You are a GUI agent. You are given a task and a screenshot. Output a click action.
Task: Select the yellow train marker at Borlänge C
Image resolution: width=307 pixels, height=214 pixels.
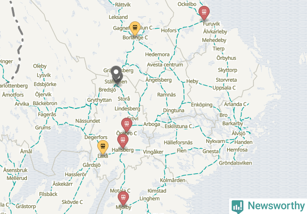click(135, 29)
